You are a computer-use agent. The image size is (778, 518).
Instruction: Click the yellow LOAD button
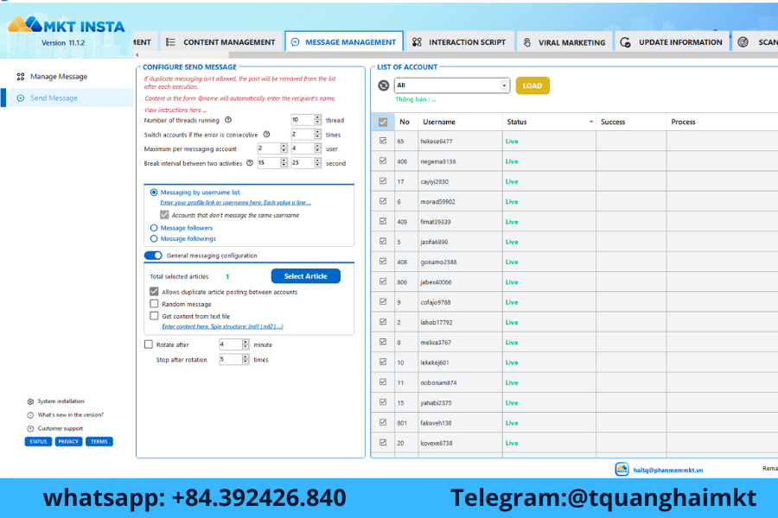coord(532,85)
